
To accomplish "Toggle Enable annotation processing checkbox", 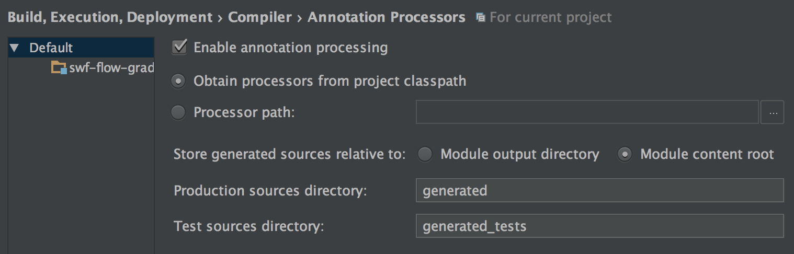I will [x=179, y=48].
